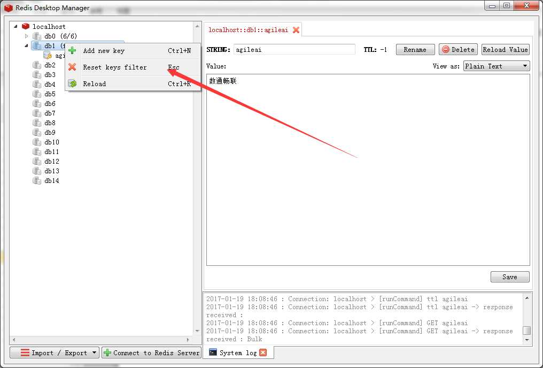Click the Reload Value button
The image size is (543, 368).
pos(505,50)
